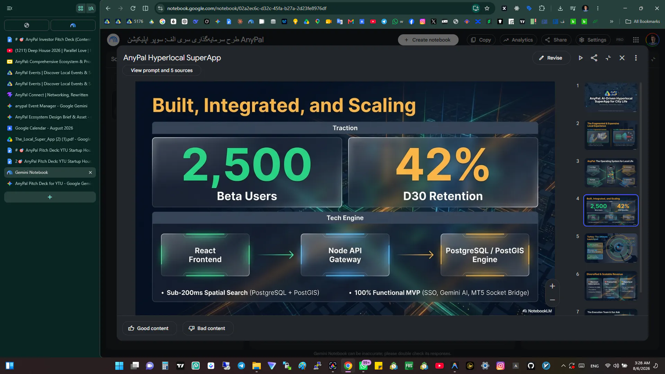Click the Create notebook button
The height and width of the screenshot is (374, 665).
428,40
